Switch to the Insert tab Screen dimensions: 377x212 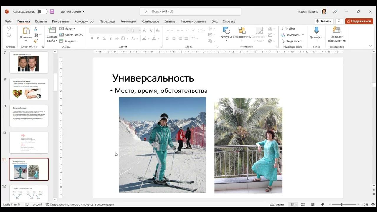click(41, 21)
